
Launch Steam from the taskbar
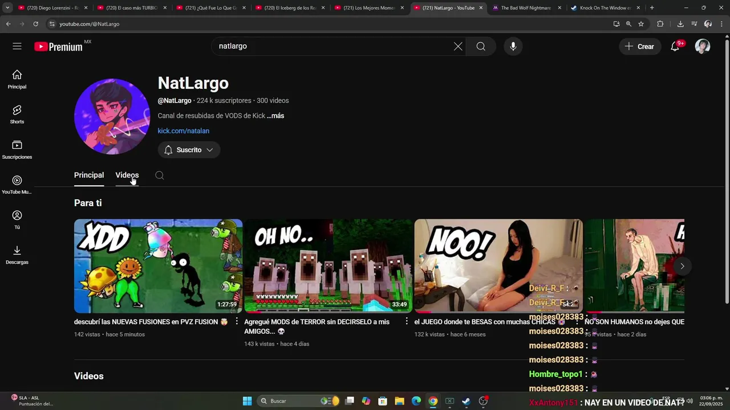coord(466,401)
